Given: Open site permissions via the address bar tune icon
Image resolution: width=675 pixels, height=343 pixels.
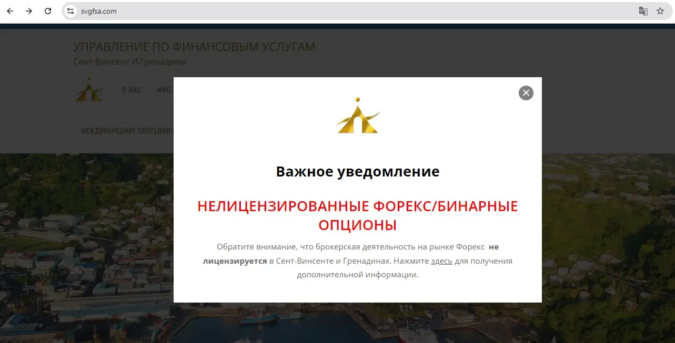Looking at the screenshot, I should click(x=70, y=11).
